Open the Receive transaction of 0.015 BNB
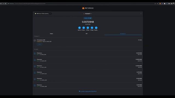The image size is (175, 98). [88, 73]
